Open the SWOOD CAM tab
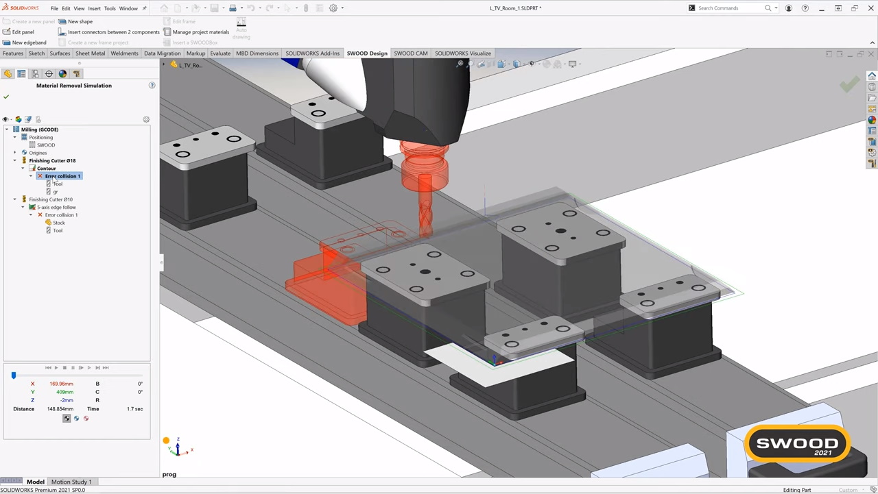878x494 pixels. click(410, 53)
